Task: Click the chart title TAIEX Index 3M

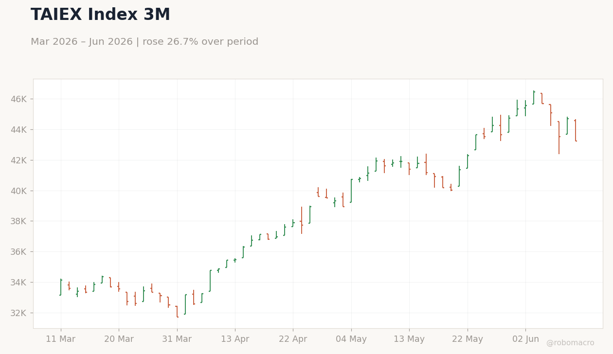Action: point(100,15)
